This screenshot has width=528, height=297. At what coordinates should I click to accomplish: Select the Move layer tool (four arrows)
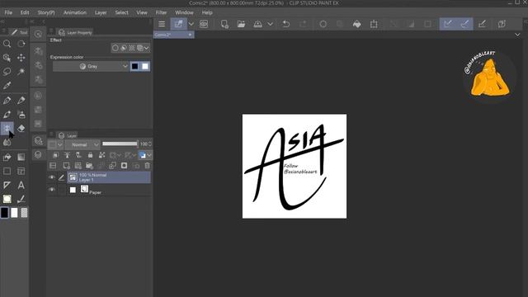click(21, 58)
